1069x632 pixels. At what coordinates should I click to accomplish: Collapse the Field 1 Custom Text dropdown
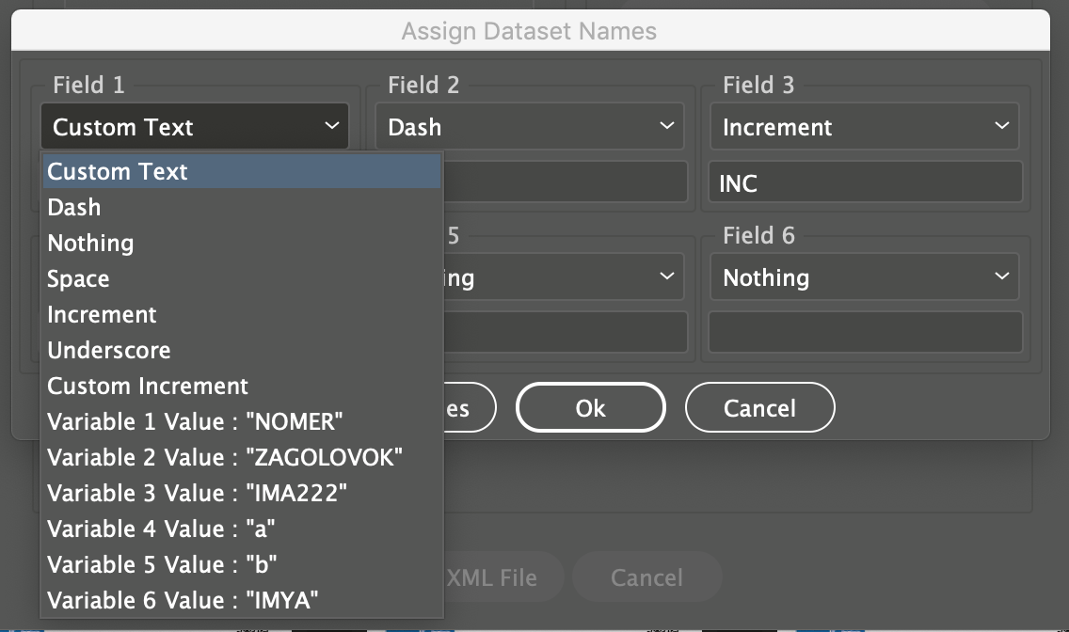coord(195,127)
